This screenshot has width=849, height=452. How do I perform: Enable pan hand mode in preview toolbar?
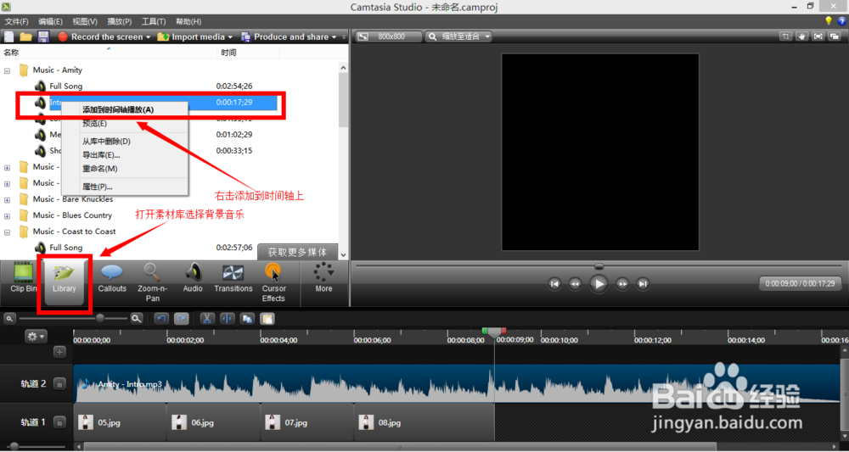coord(801,36)
